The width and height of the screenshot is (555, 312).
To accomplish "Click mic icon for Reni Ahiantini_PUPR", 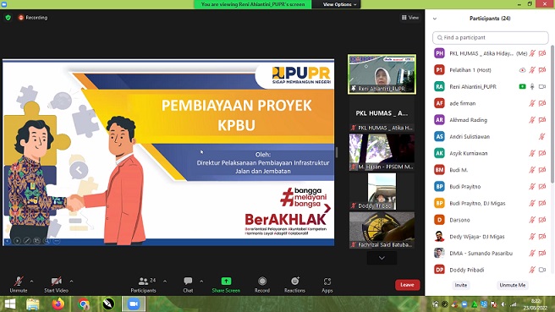I will coord(532,86).
